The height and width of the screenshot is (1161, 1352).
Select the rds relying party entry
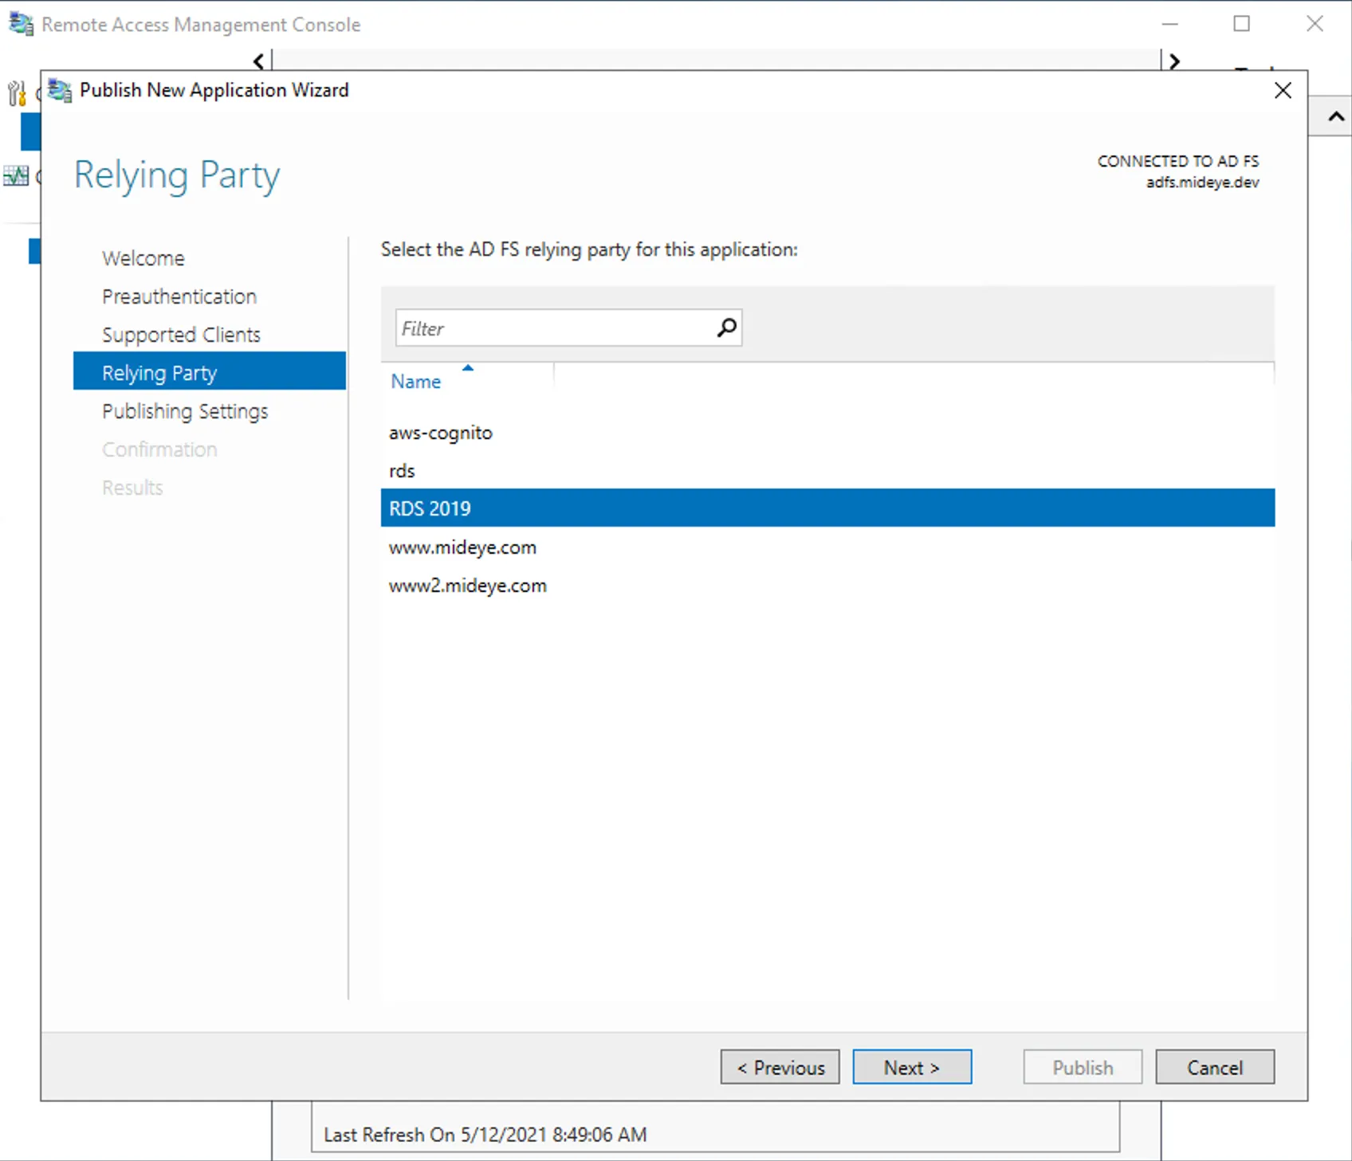tap(402, 471)
